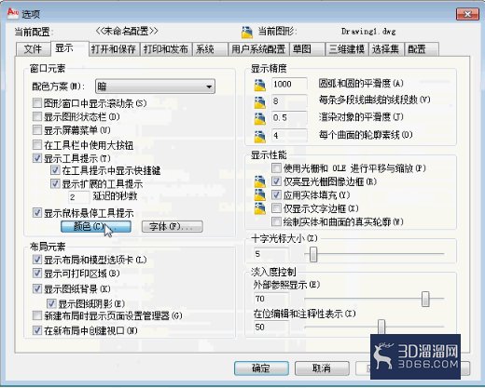Enable 使用光栅和OLE进行平移与缩放 checkbox
The image size is (485, 388).
pos(276,168)
